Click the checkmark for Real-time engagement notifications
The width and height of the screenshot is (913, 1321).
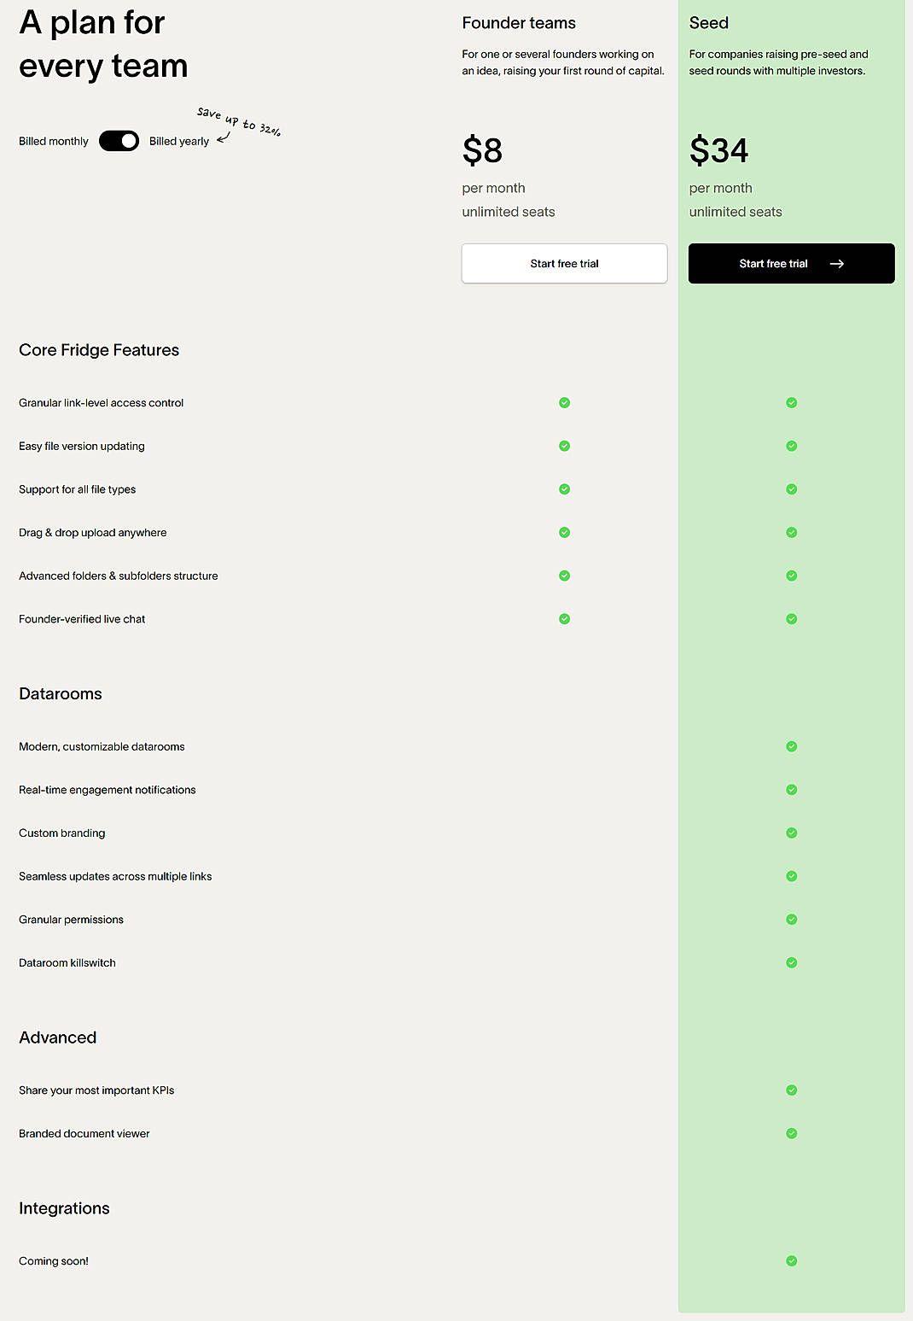791,789
